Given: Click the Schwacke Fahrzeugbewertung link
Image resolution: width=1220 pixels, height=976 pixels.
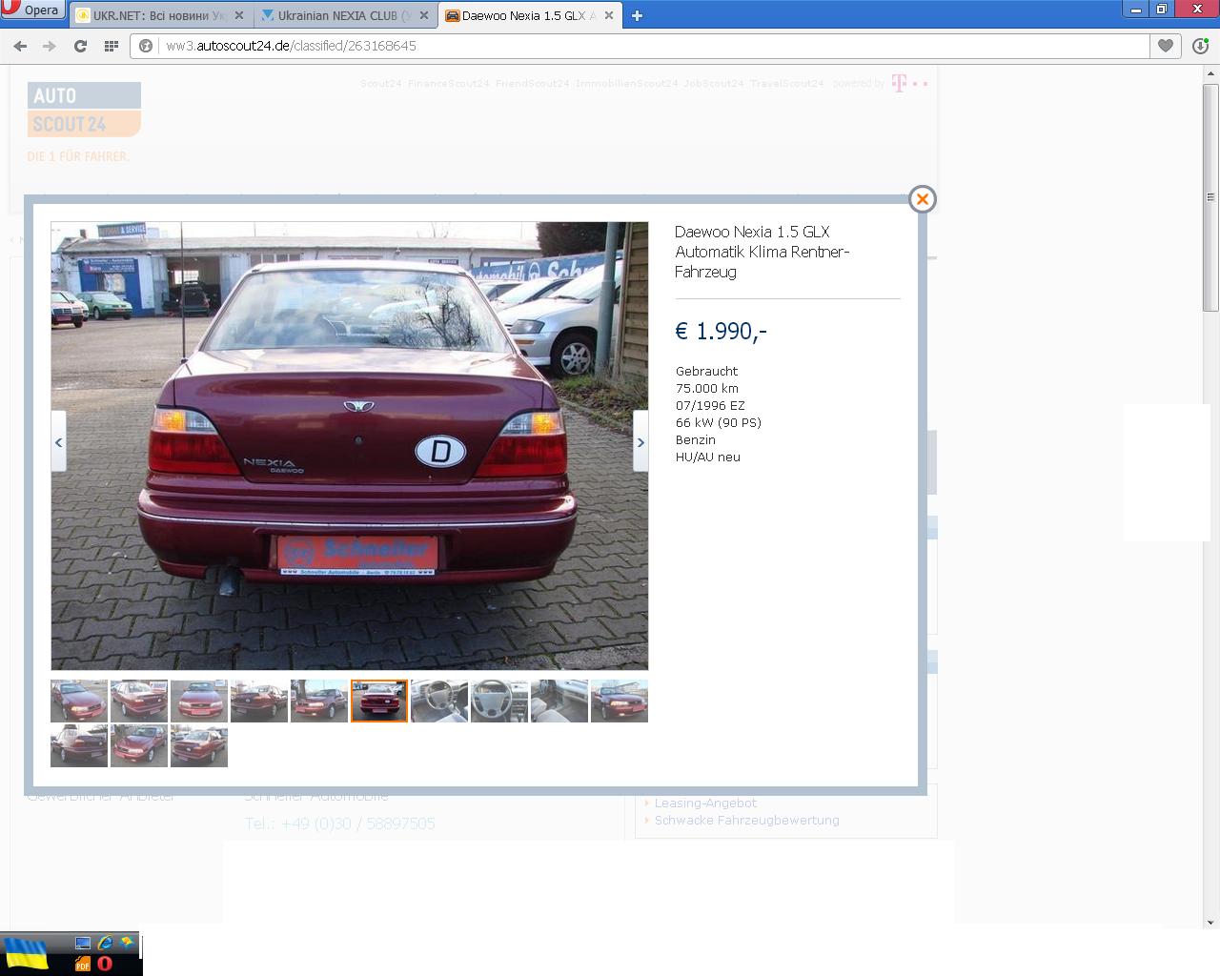Looking at the screenshot, I should [746, 821].
